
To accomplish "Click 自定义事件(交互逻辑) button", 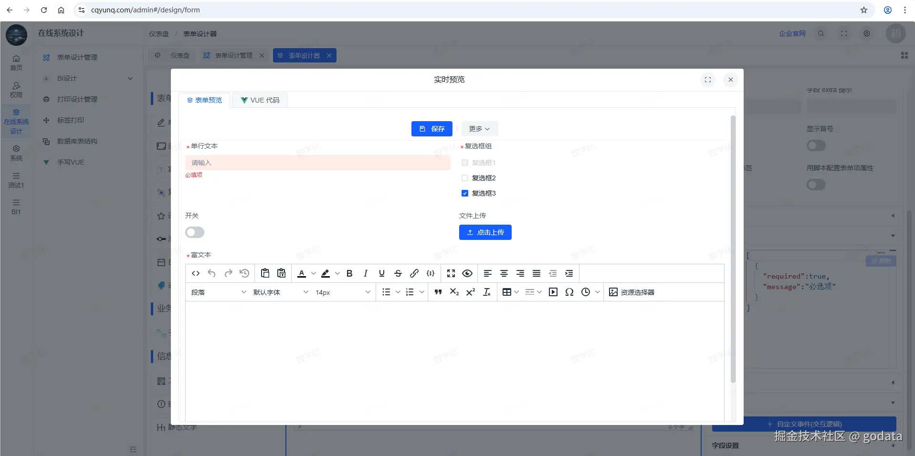I will 804,424.
